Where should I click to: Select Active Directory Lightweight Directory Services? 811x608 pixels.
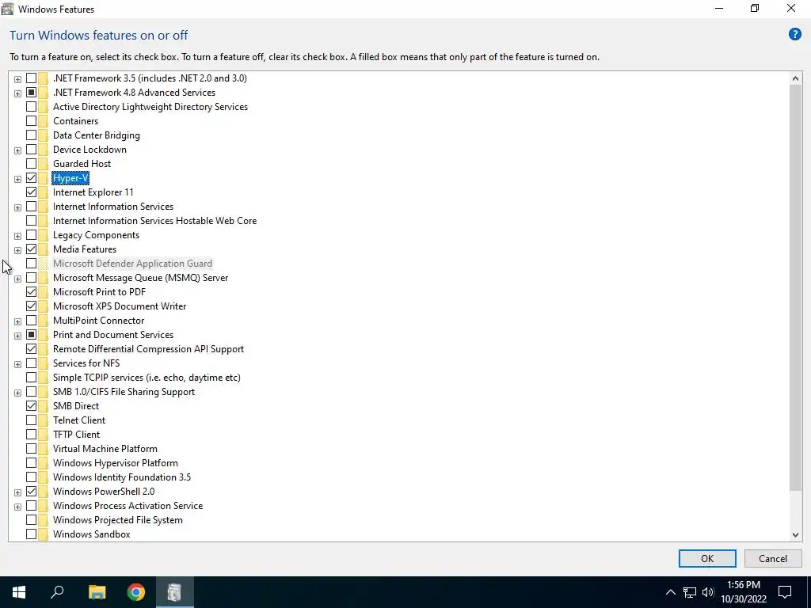point(150,107)
